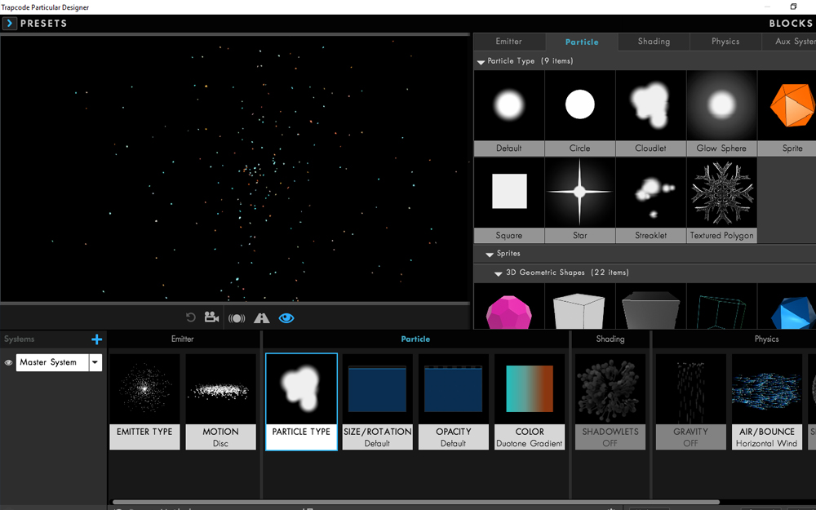Click the GRAVITY OFF block
This screenshot has height=510, width=816.
coord(690,401)
